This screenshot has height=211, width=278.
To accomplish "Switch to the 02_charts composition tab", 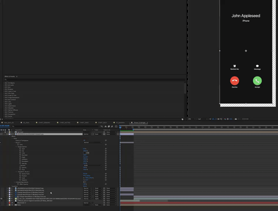I will pos(26,122).
